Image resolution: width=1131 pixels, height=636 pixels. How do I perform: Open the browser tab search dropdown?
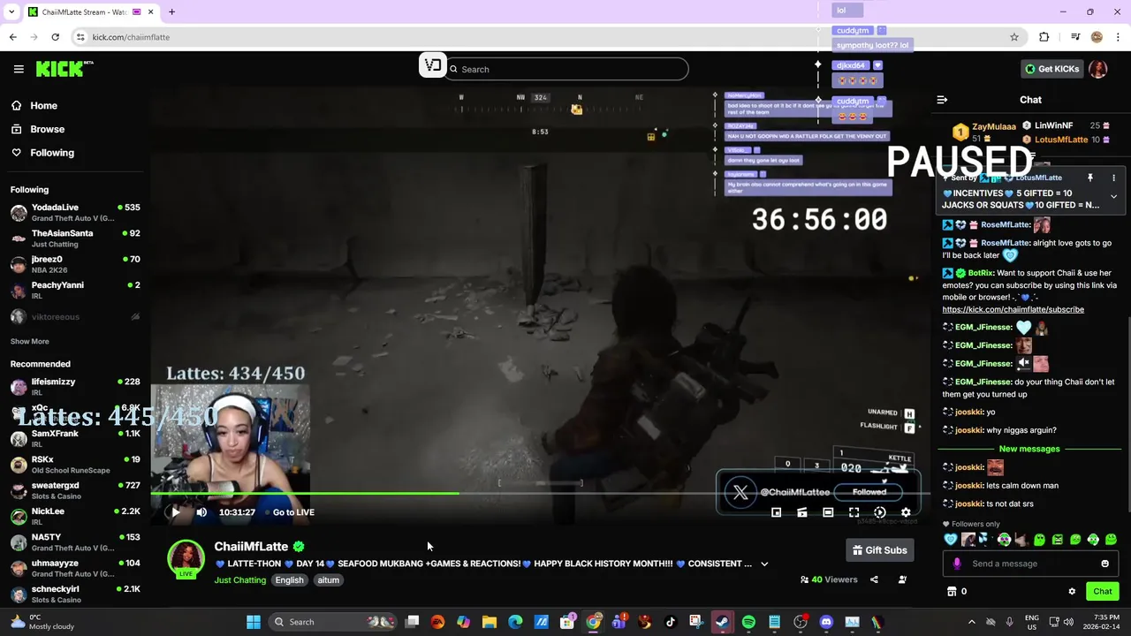[x=11, y=11]
